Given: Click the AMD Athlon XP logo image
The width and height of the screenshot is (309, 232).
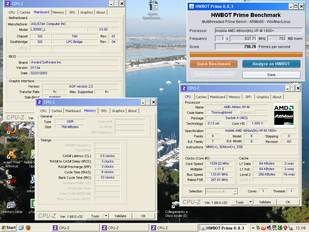Looking at the screenshot, I should pos(284,115).
